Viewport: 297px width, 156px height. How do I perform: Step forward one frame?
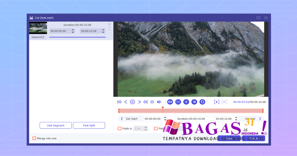coord(140,102)
